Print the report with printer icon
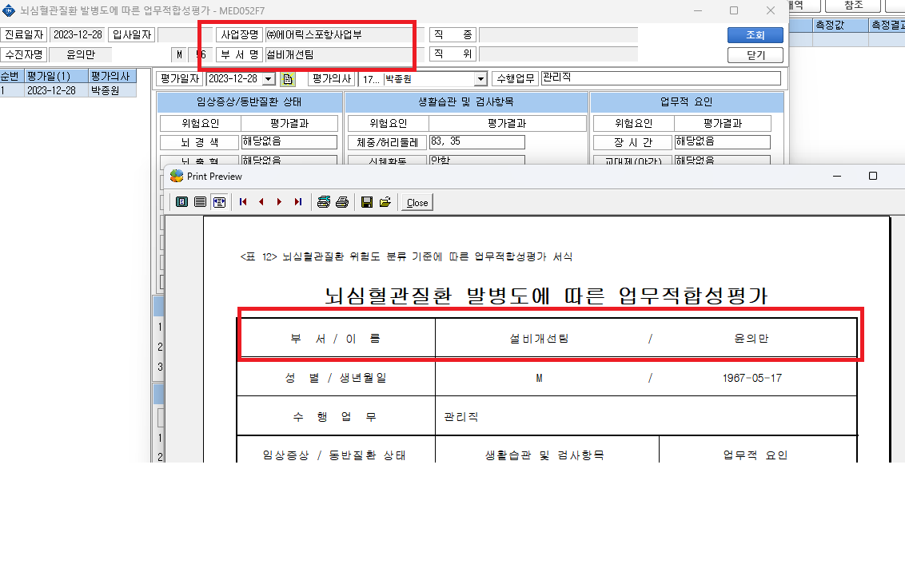 coord(342,202)
